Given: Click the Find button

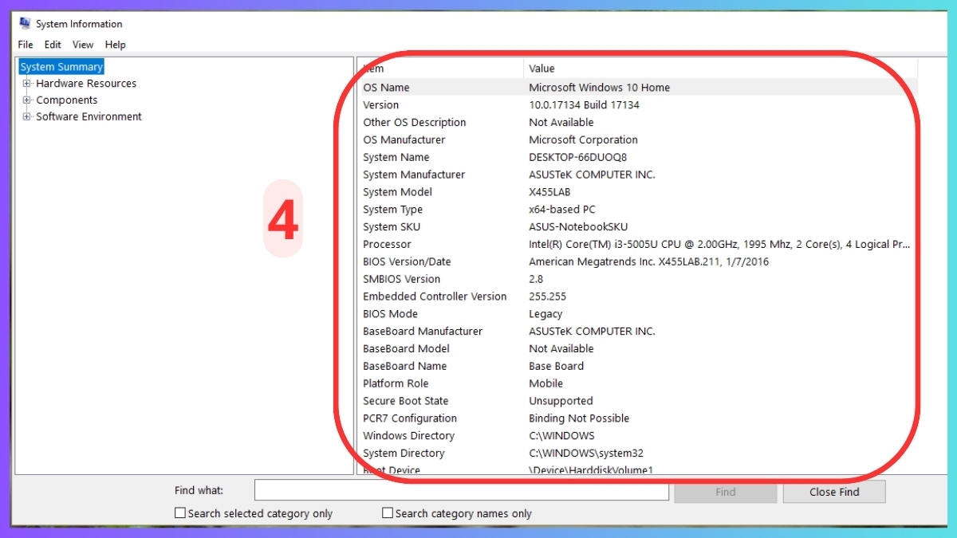Looking at the screenshot, I should (726, 492).
